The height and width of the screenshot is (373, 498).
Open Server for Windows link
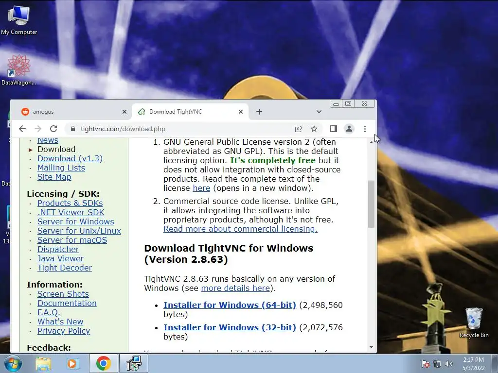(75, 221)
